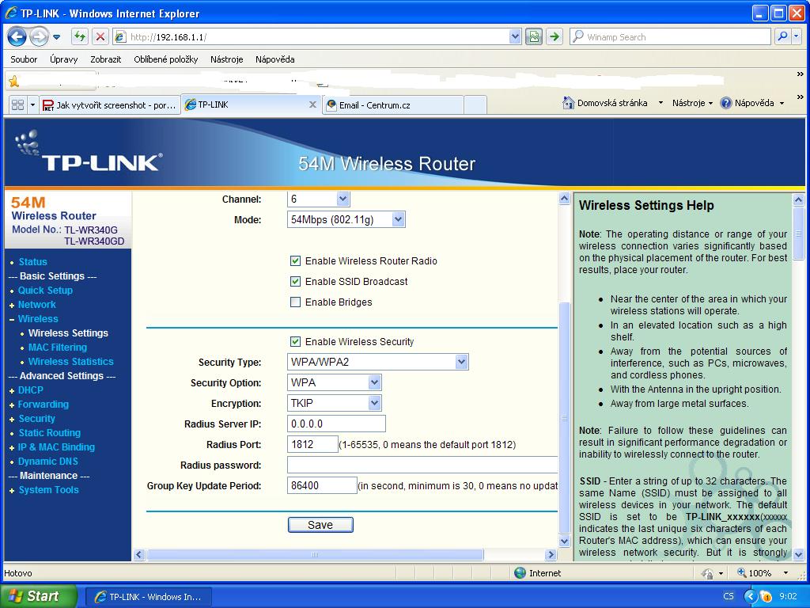The width and height of the screenshot is (810, 608).
Task: Open the tab list dropdown arrow
Action: [32, 105]
